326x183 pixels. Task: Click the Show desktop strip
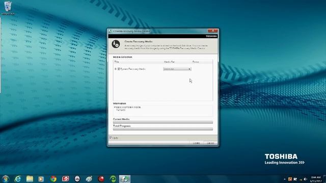[x=324, y=179]
